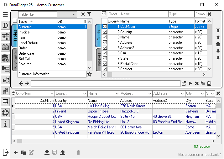The width and height of the screenshot is (224, 159).
Task: Click the database settings icon in the sidebar
Action: pyautogui.click(x=5, y=58)
